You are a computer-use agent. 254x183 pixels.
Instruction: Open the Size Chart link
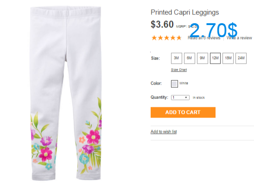tap(179, 70)
